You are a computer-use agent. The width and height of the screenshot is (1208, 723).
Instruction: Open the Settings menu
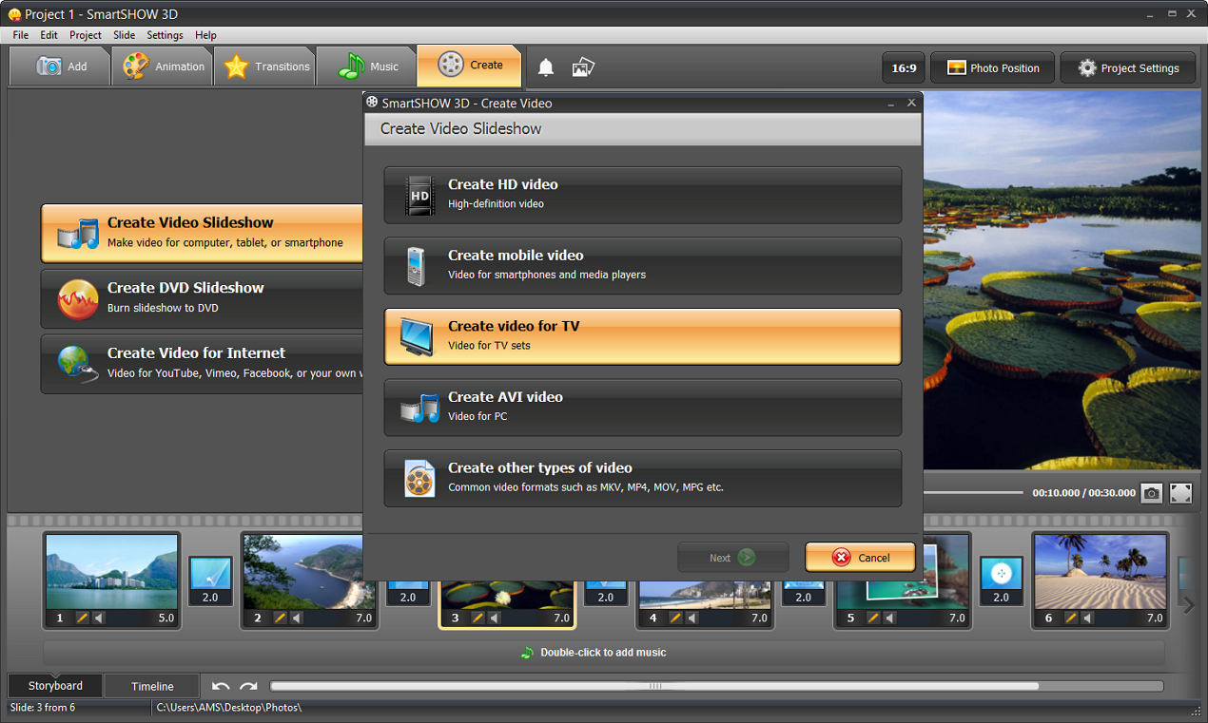point(165,35)
